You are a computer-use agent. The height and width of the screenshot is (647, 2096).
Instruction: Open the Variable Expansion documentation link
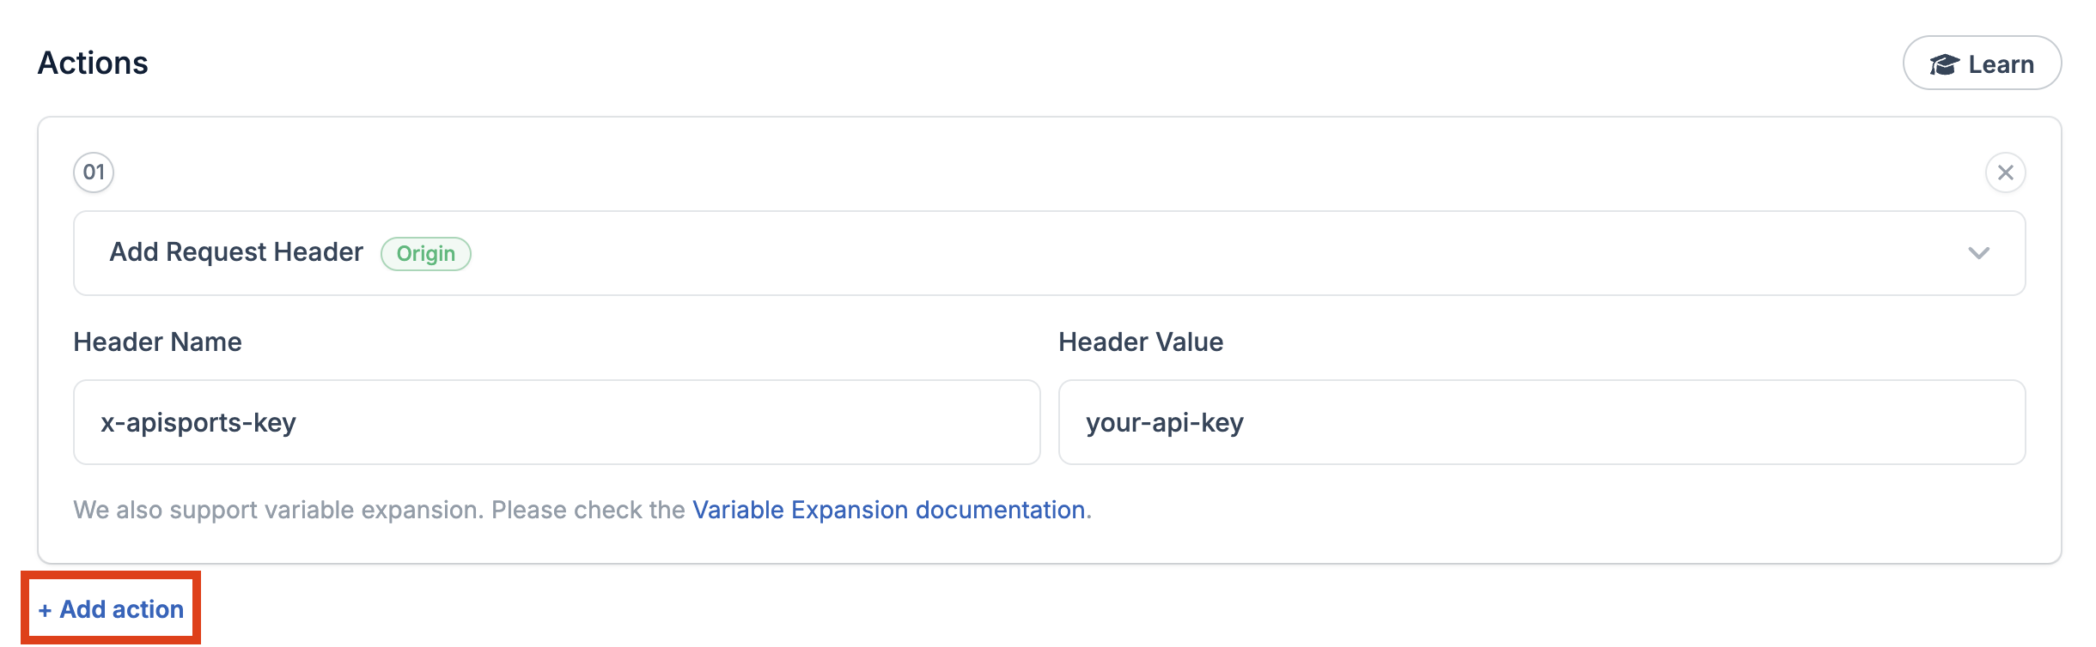coord(889,510)
